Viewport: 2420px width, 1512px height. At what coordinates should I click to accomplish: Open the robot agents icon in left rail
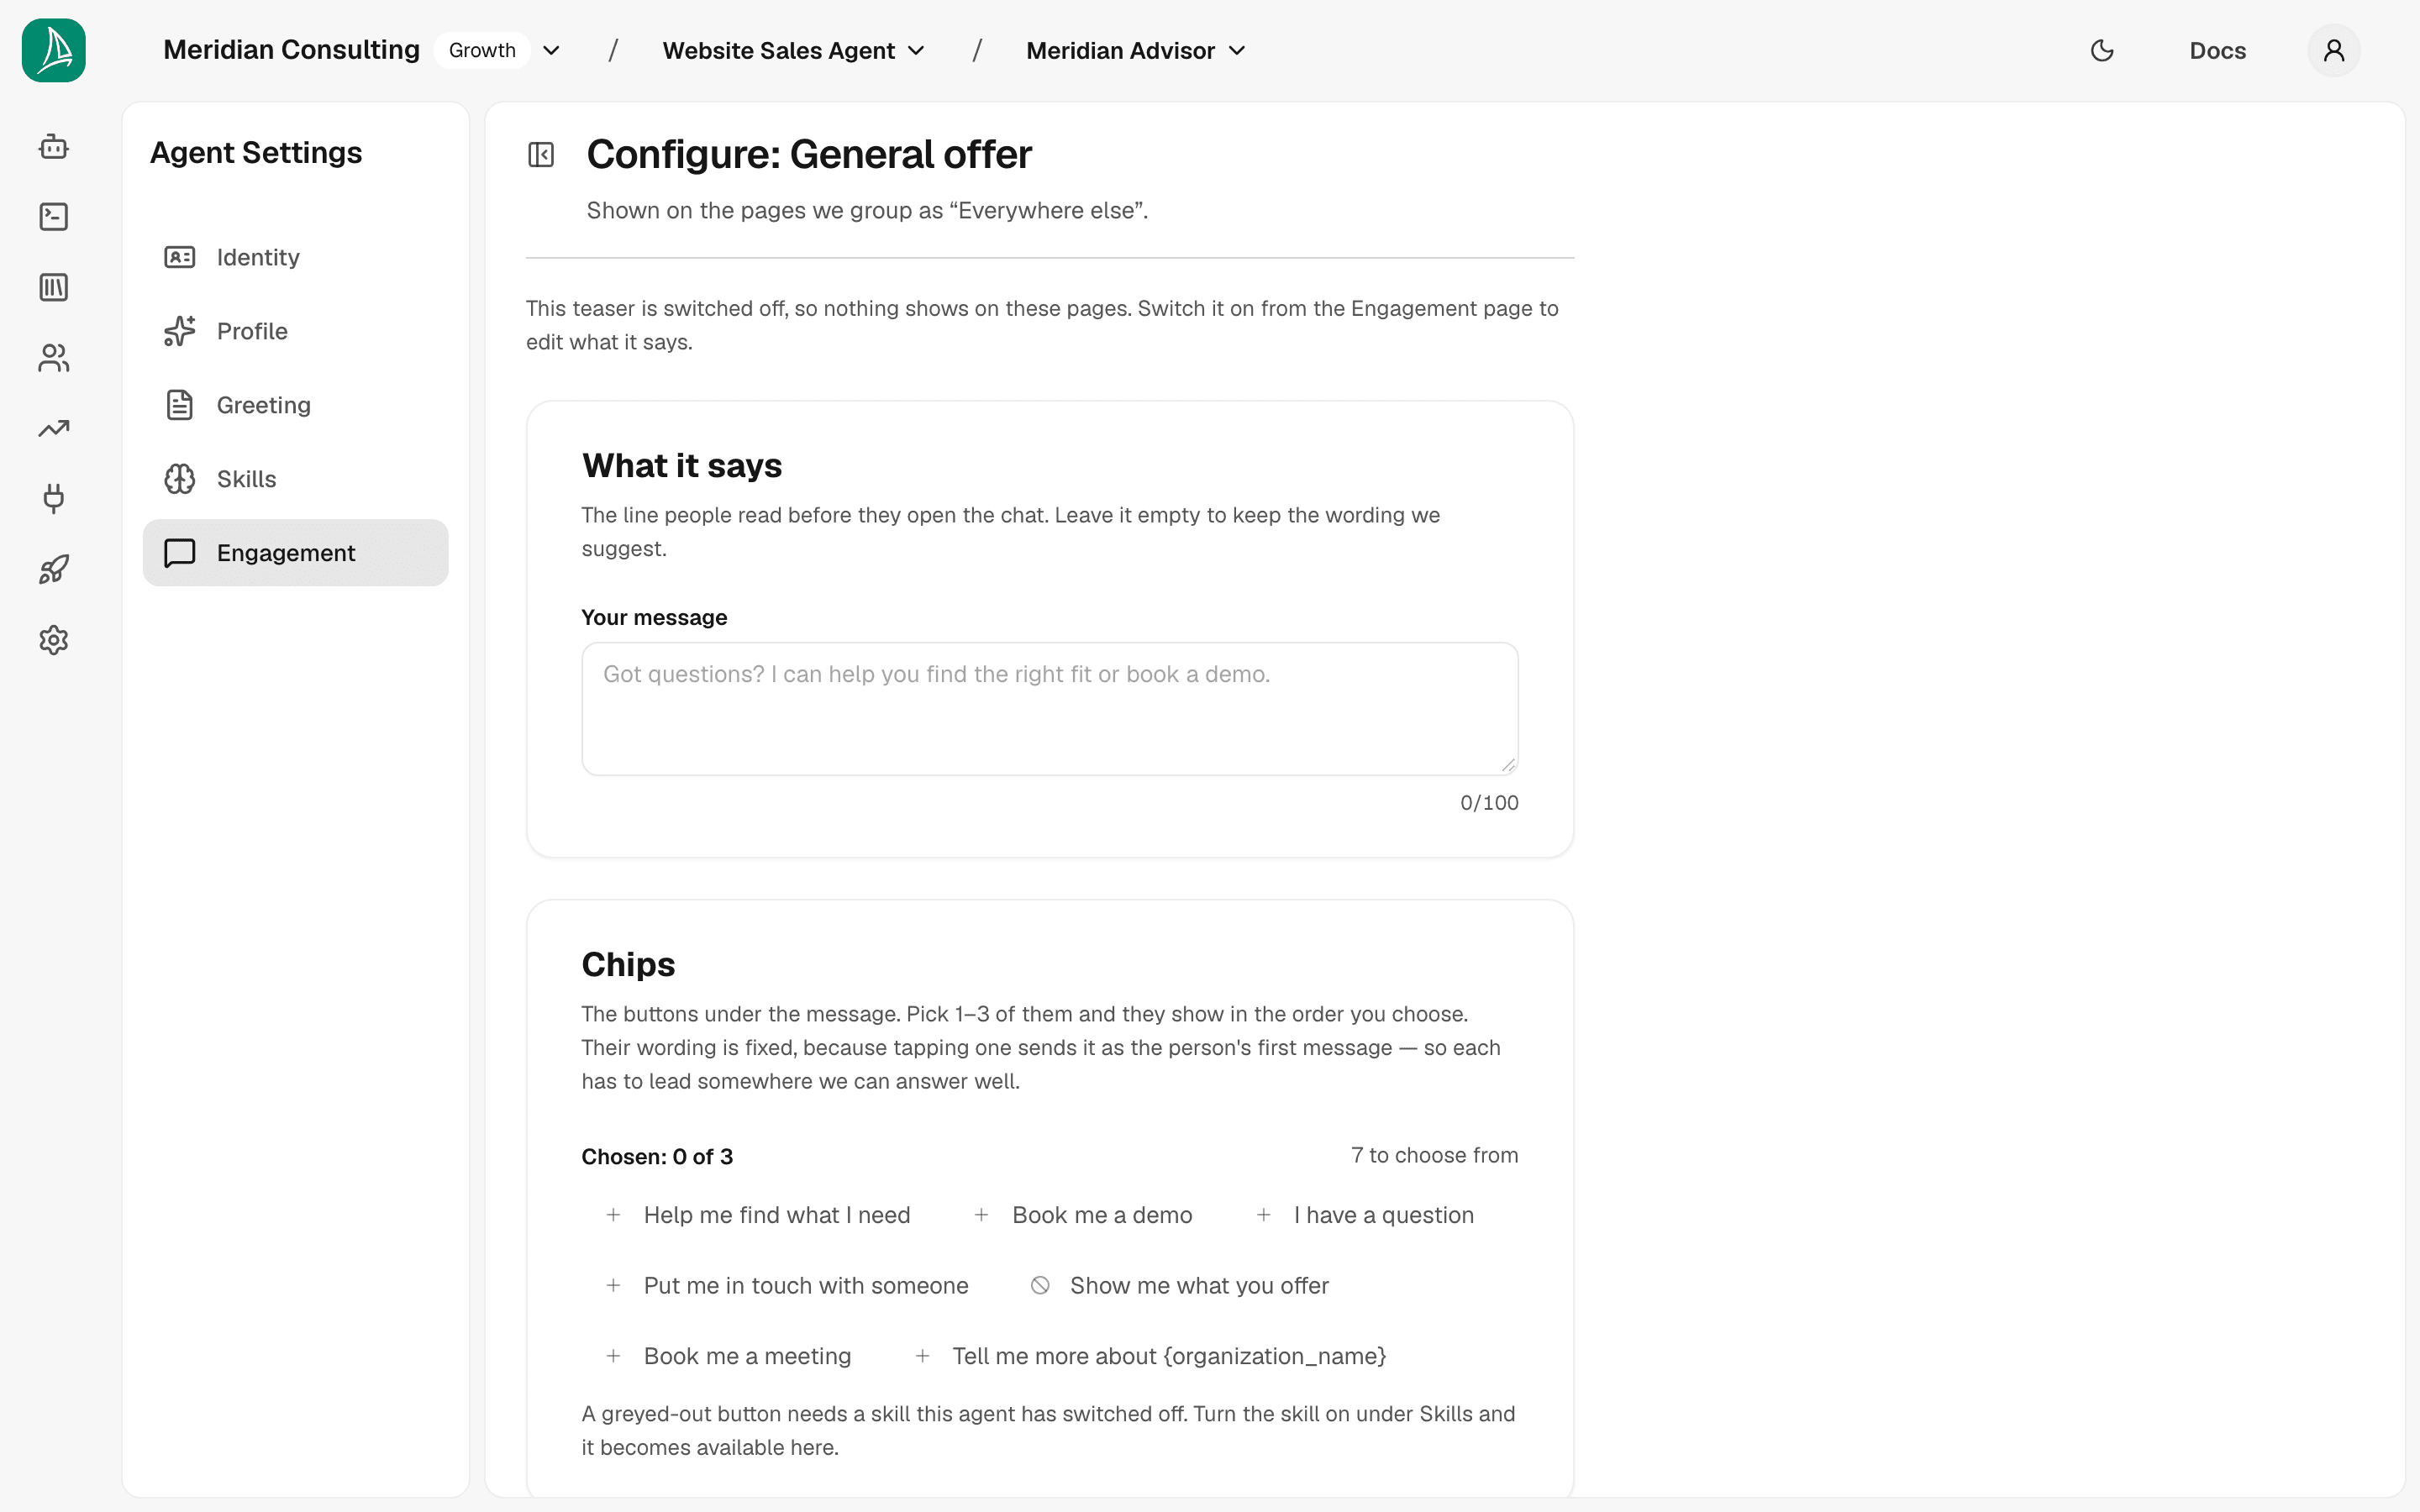pos(54,147)
